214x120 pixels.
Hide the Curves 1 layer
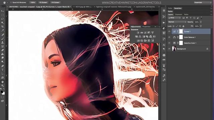tap(170, 31)
